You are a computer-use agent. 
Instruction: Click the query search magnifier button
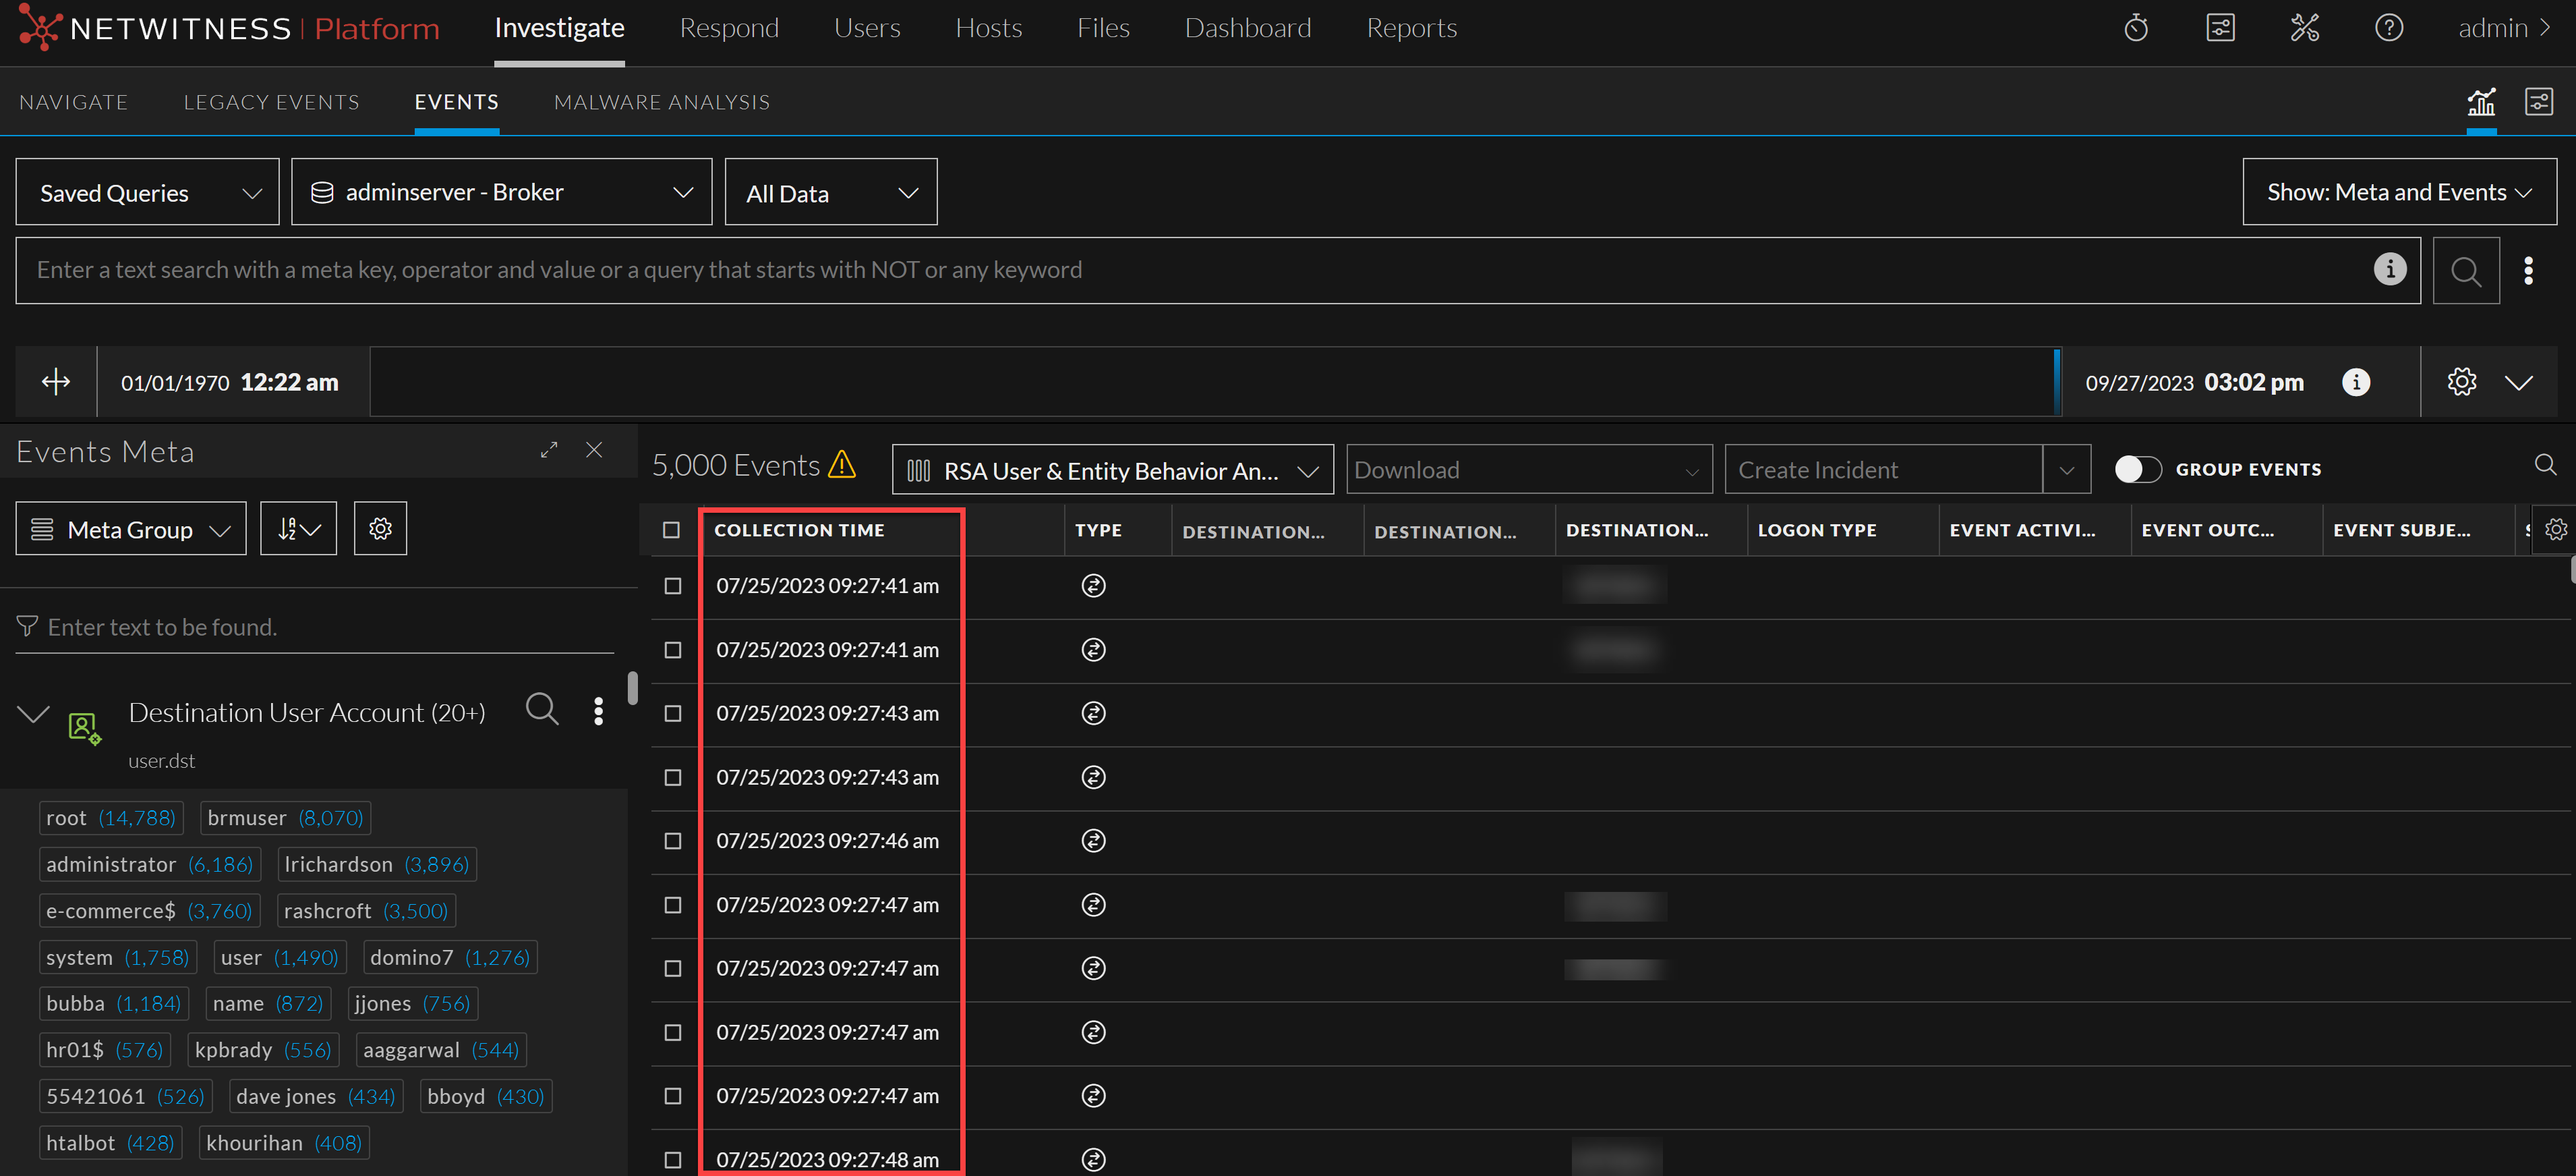coord(2465,271)
